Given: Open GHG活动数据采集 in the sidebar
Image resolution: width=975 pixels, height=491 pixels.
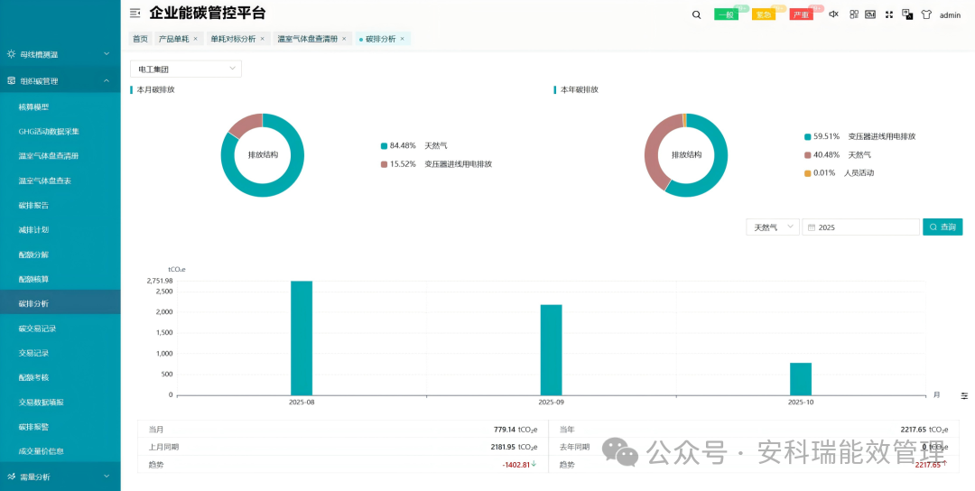Looking at the screenshot, I should pyautogui.click(x=60, y=132).
